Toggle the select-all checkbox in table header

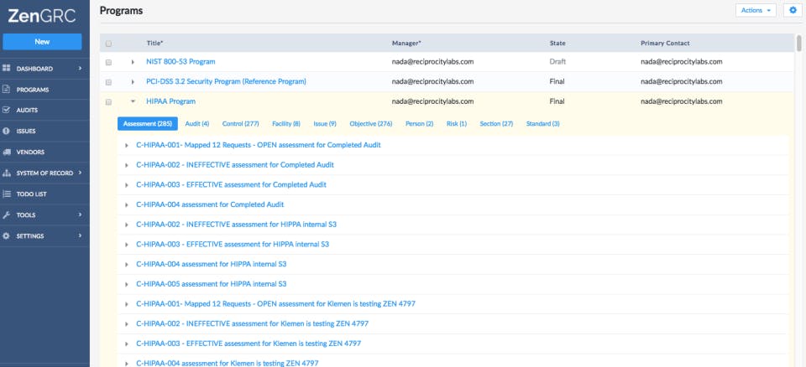pyautogui.click(x=108, y=44)
